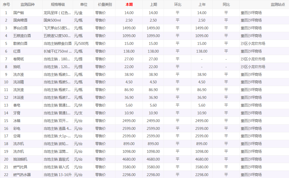Click 上年 price 138.00

(202, 51)
